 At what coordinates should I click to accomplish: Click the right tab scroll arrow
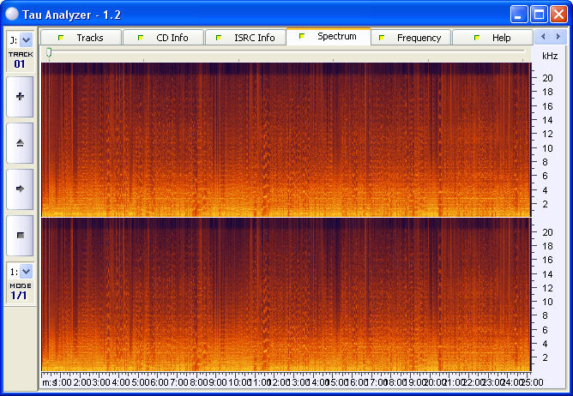click(558, 37)
